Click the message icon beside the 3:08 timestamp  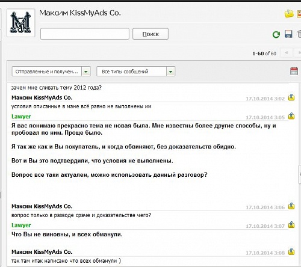291,251
